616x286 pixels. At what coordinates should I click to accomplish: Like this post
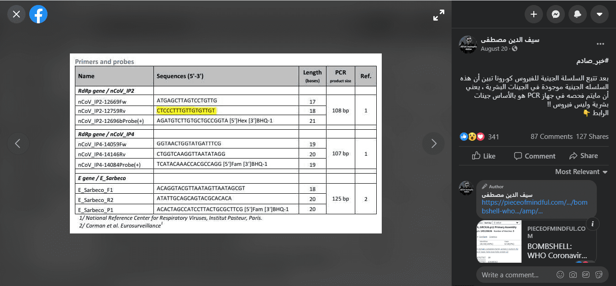pos(484,156)
